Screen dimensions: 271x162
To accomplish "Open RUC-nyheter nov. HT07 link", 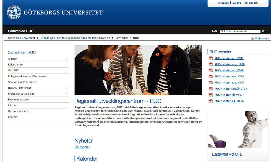I will 229,76.
